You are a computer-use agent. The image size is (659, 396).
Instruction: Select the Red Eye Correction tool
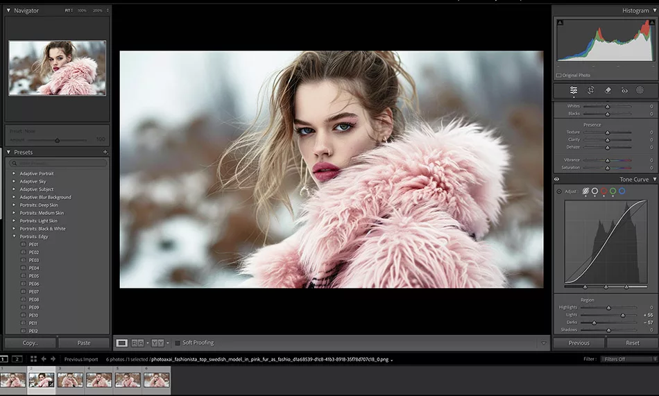[624, 90]
